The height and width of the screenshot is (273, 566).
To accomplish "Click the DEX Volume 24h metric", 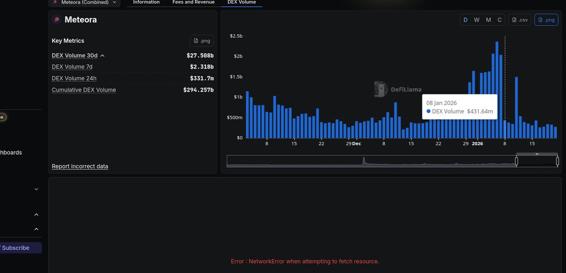I will (x=74, y=78).
